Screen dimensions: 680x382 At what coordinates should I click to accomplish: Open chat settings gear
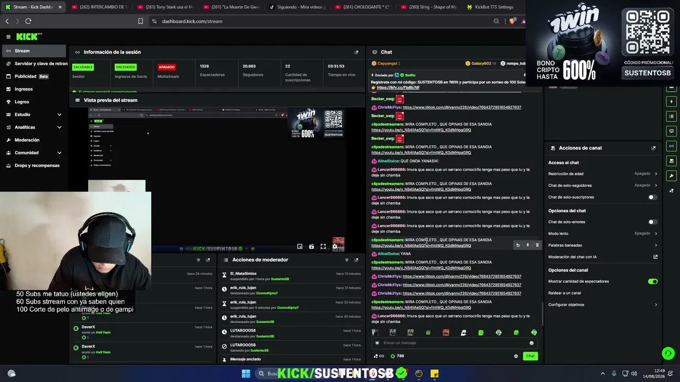516,356
